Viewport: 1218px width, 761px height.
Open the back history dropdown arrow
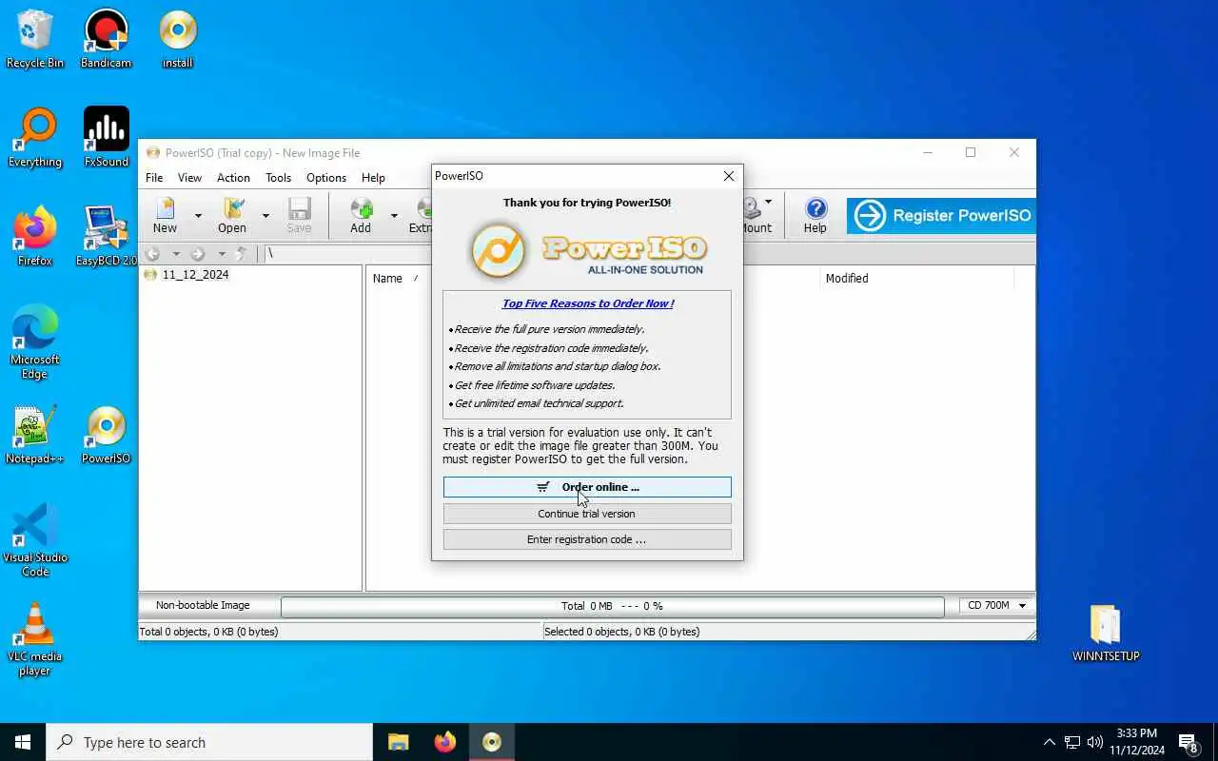point(176,254)
